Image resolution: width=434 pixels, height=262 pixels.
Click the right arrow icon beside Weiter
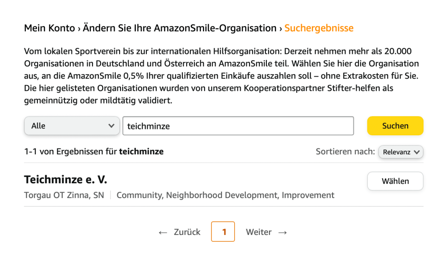coord(283,232)
